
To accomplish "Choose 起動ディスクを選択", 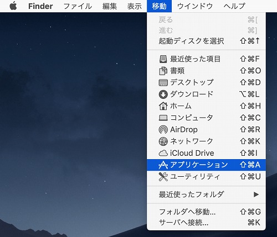I will [206, 41].
